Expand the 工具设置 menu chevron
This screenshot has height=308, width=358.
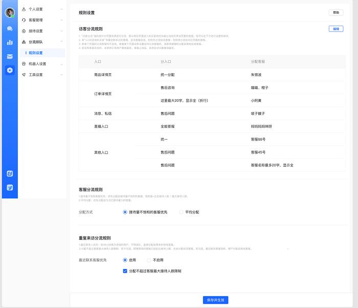(x=61, y=75)
